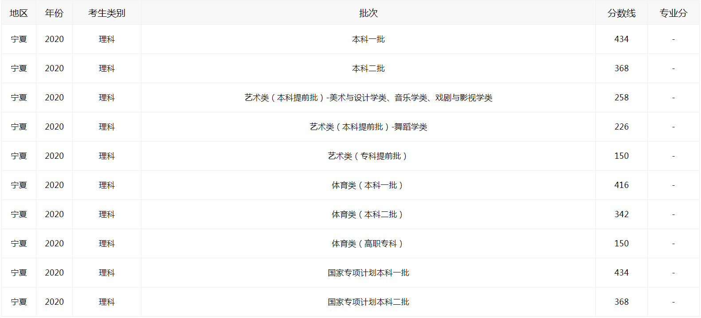This screenshot has height=318, width=701.
Task: Click the score value 258
Action: (x=621, y=98)
